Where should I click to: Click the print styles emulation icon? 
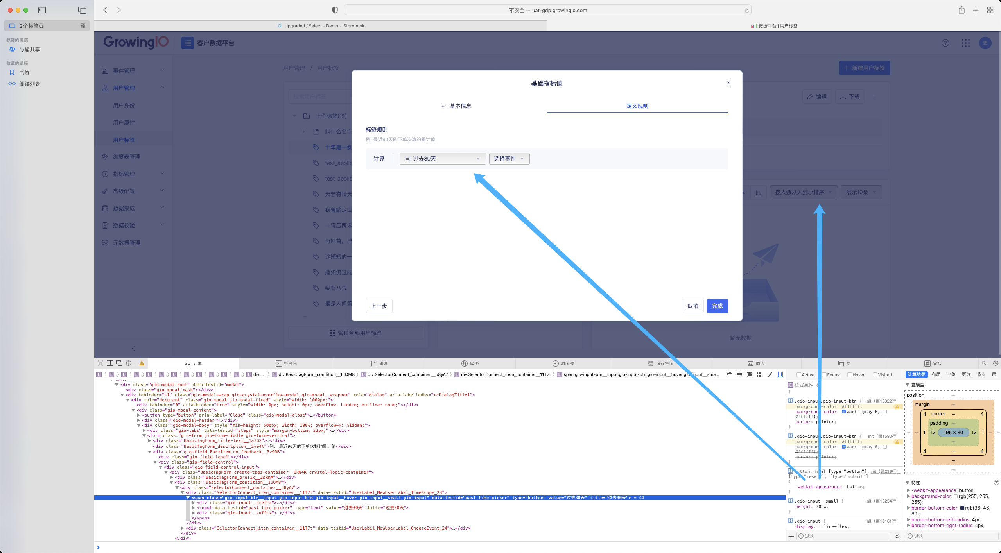click(739, 374)
